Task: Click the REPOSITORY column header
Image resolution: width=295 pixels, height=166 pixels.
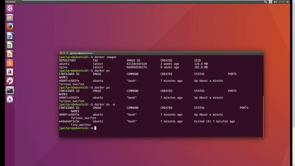Action: (x=67, y=60)
